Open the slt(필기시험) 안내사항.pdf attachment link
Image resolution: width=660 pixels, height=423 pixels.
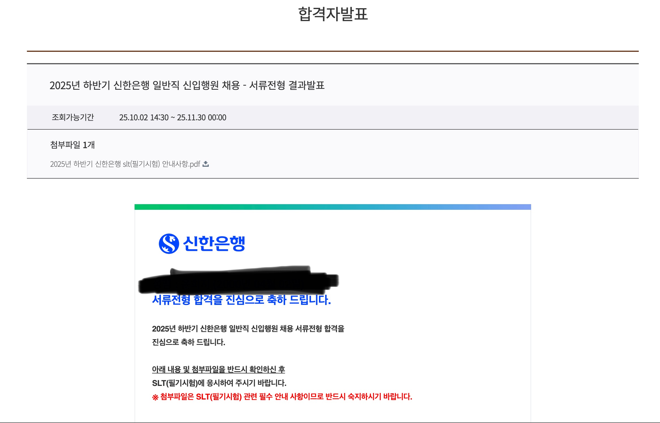[125, 164]
